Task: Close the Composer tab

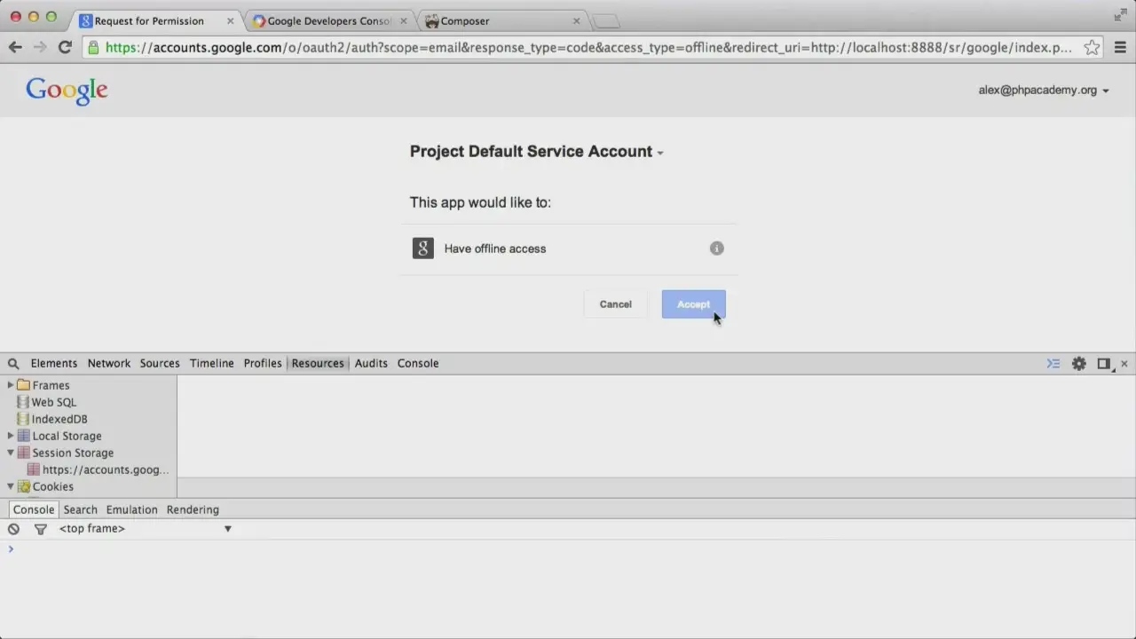Action: pyautogui.click(x=576, y=20)
